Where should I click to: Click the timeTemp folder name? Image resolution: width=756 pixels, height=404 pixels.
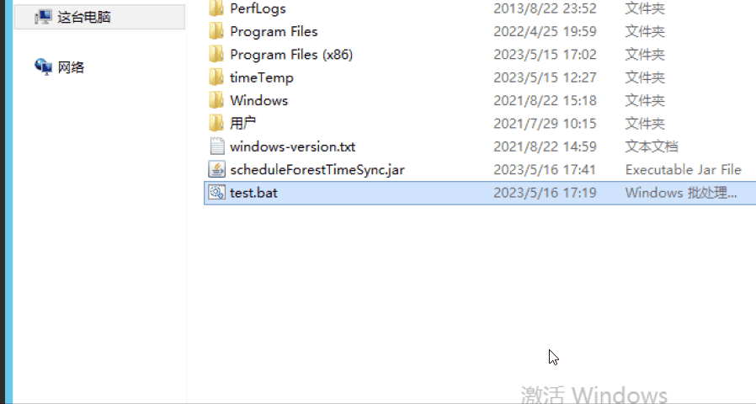(x=262, y=77)
